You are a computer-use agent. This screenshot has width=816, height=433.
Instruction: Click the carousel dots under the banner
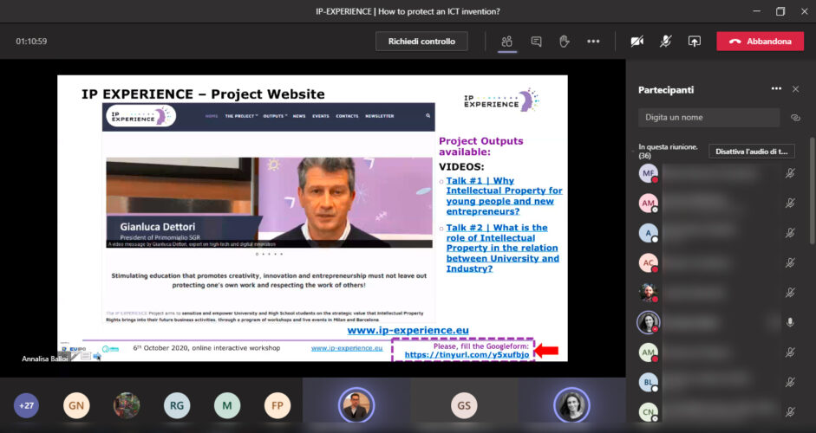tap(269, 255)
